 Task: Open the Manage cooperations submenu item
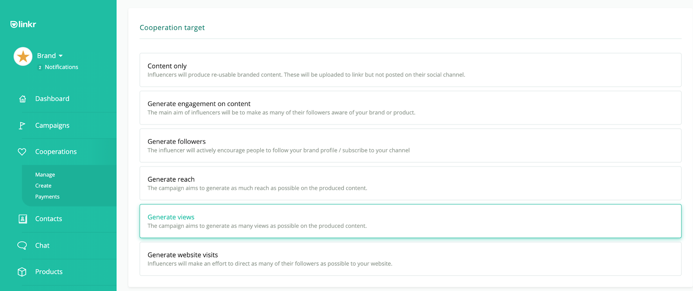pyautogui.click(x=45, y=175)
